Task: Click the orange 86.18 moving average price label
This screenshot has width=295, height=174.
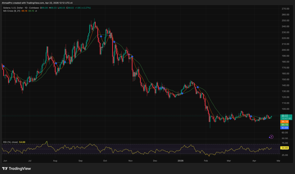Action: pyautogui.click(x=285, y=122)
